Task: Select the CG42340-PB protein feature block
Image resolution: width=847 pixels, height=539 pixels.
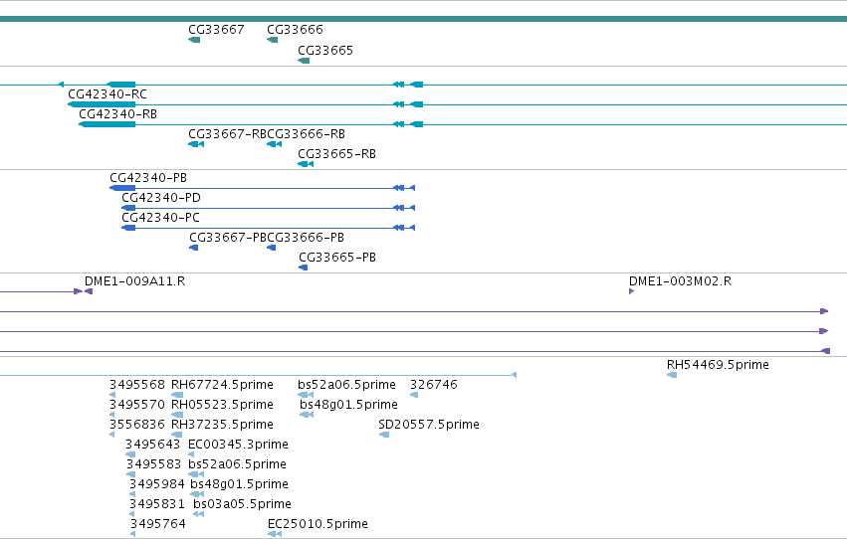Action: [x=122, y=188]
